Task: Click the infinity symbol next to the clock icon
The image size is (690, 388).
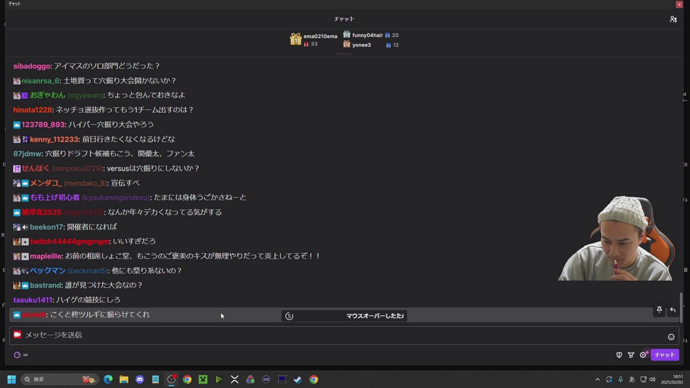Action: pyautogui.click(x=25, y=355)
